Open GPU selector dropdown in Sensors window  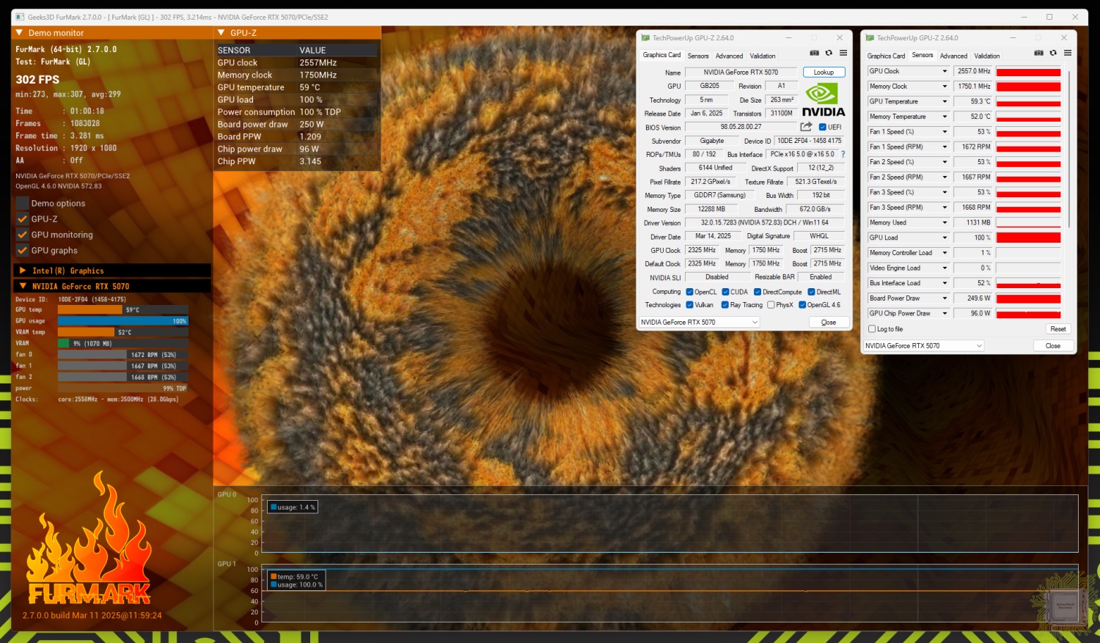coord(923,345)
